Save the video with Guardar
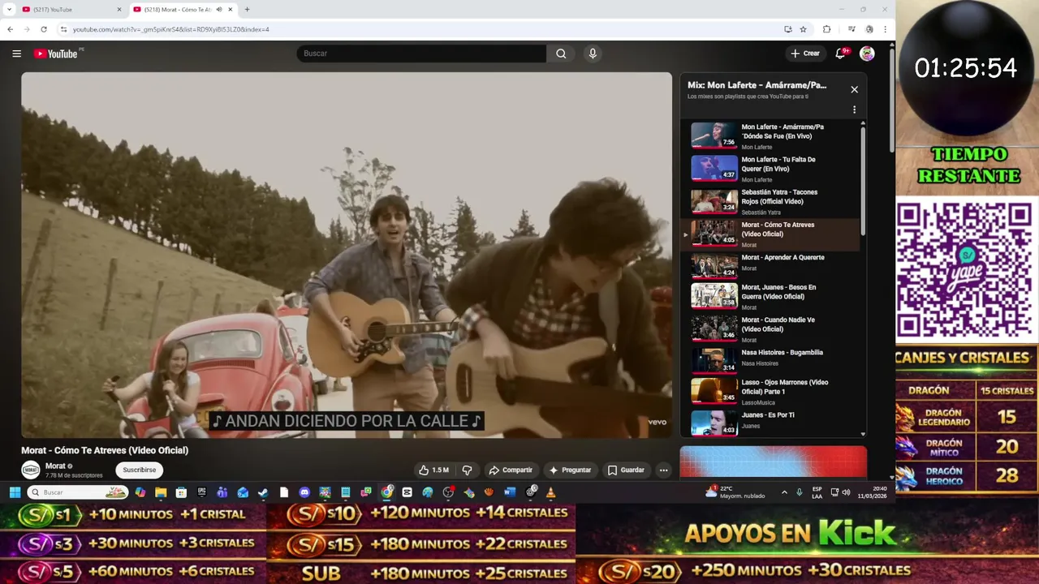 (x=626, y=470)
